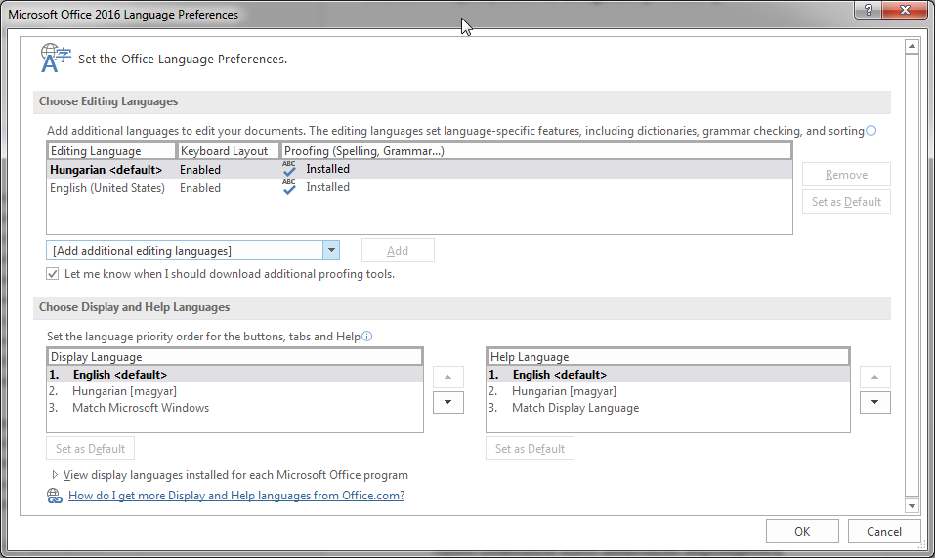This screenshot has width=935, height=558.
Task: Select 'Hungarian <default>' editing language row
Action: point(419,170)
